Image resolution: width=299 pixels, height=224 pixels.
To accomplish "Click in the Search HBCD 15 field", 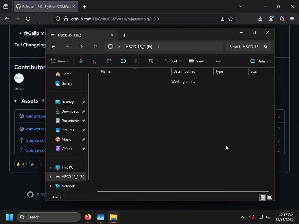I will pyautogui.click(x=244, y=47).
